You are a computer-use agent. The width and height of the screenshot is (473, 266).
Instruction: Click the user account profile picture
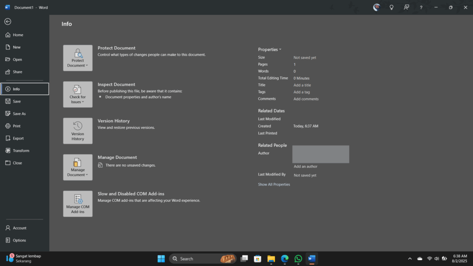pos(376,7)
